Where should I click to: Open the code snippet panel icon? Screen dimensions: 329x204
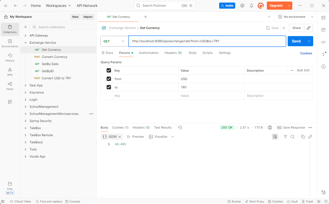coord(323,42)
